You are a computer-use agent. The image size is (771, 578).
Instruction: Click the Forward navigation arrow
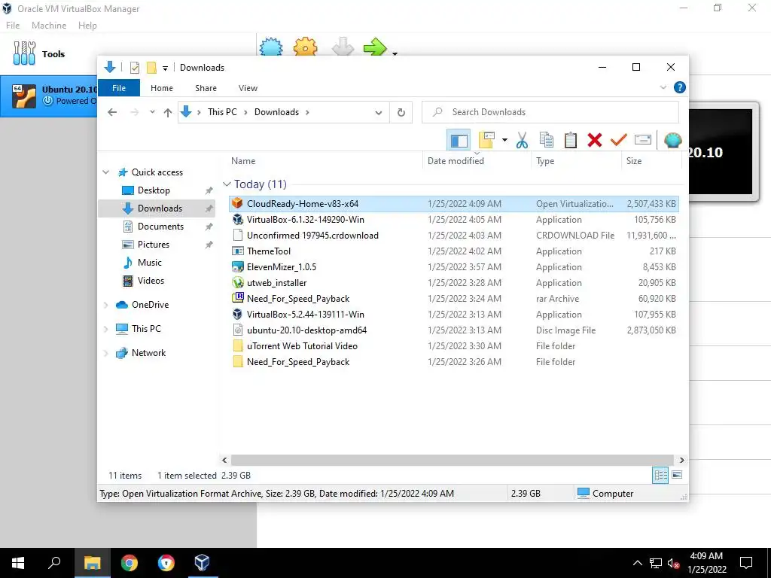[x=134, y=112]
